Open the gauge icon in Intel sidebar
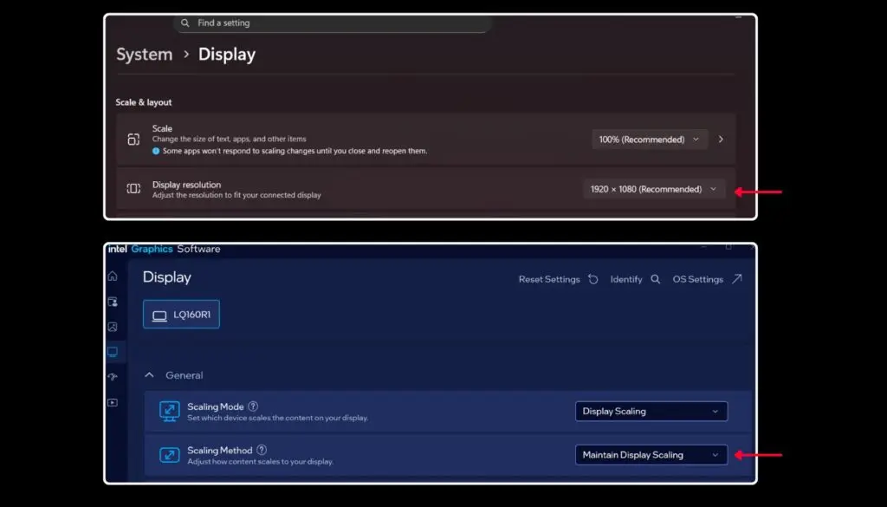 pyautogui.click(x=113, y=377)
